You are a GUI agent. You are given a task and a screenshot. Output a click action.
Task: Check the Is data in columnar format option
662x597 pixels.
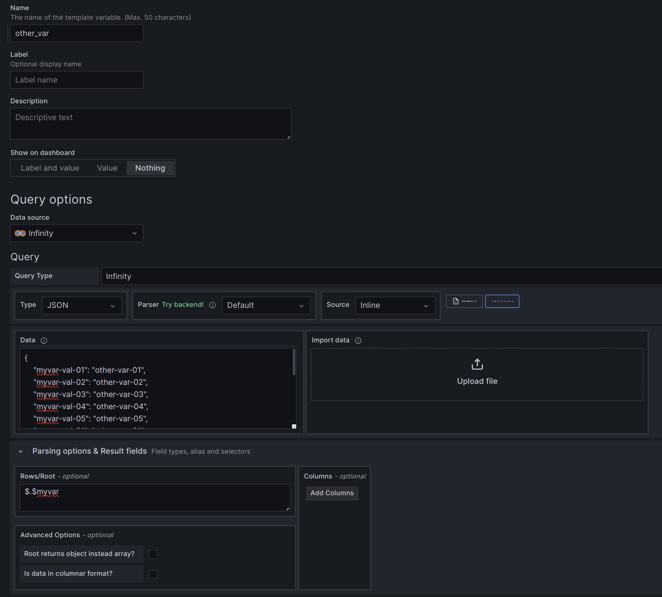tap(153, 574)
